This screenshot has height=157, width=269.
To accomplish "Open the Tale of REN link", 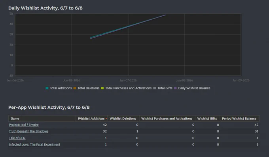I will [x=17, y=138].
